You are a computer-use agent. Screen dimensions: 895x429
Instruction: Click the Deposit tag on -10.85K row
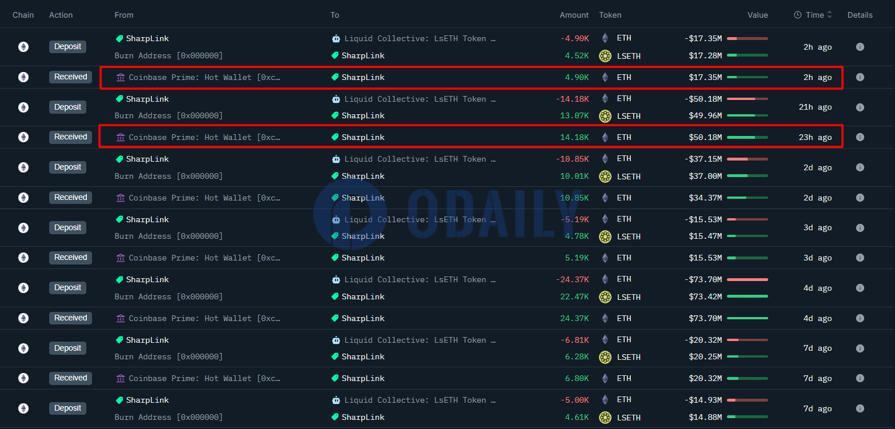coord(67,167)
